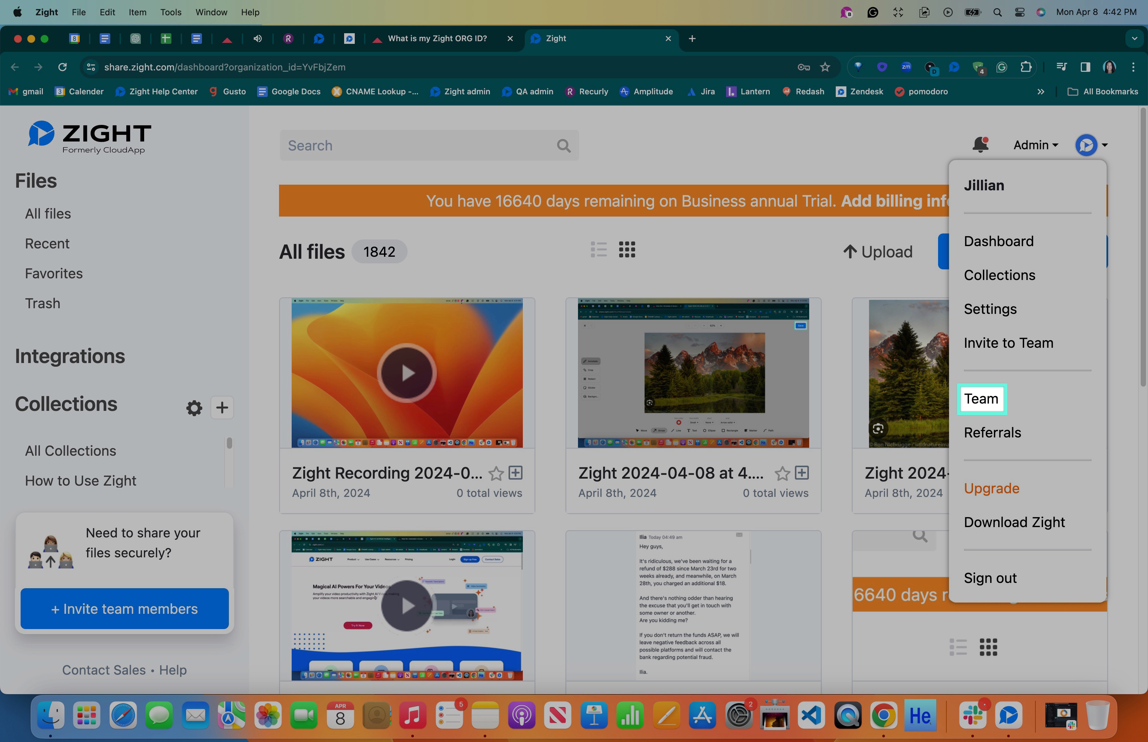
Task: Choose Download Zight in the menu
Action: pos(1014,522)
